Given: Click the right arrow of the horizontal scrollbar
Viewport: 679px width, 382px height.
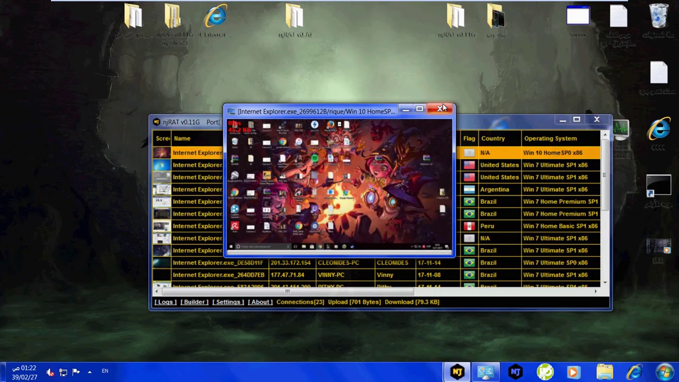Looking at the screenshot, I should tap(596, 291).
